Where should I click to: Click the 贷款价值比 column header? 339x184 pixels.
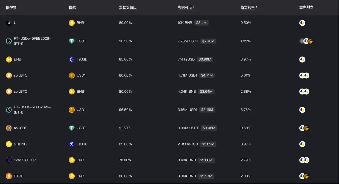pos(128,7)
